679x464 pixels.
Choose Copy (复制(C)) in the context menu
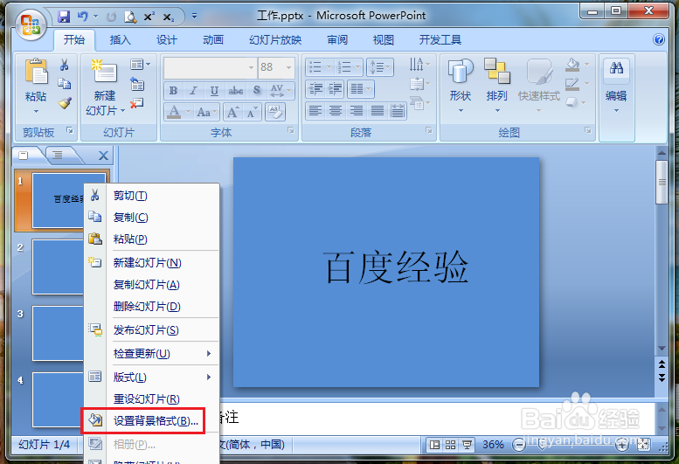point(151,218)
